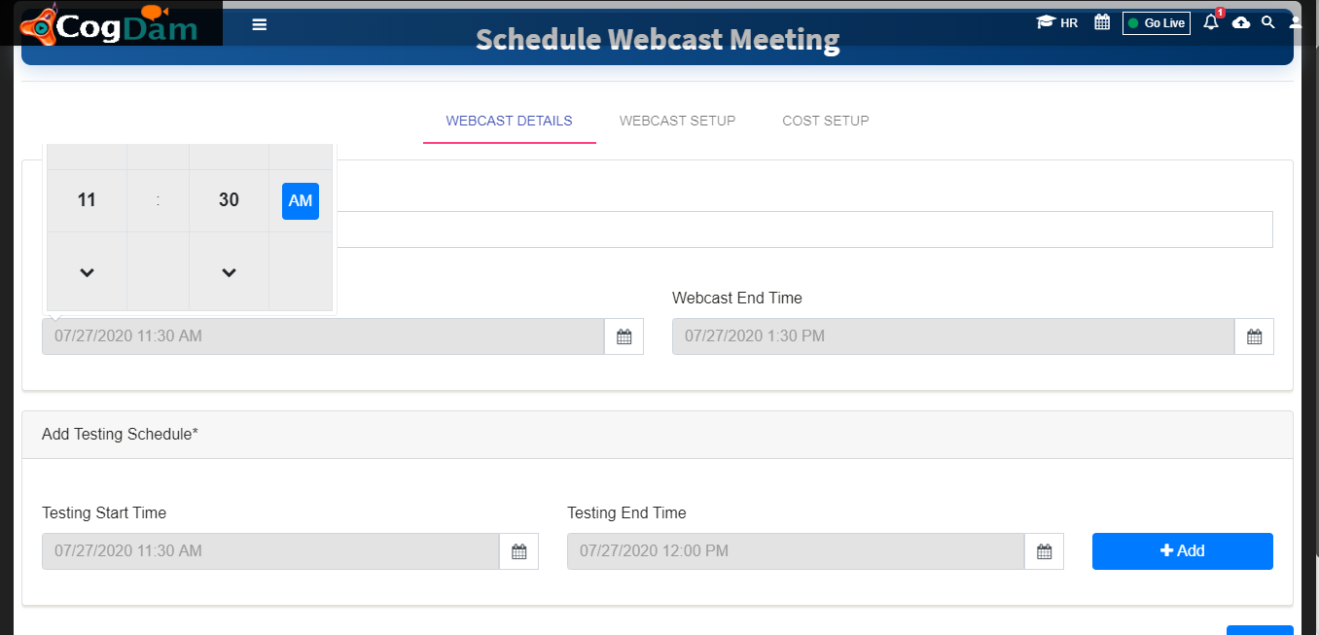Open the notifications bell icon

(x=1211, y=22)
